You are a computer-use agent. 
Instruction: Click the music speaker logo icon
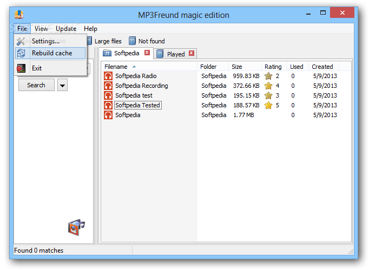point(76,227)
